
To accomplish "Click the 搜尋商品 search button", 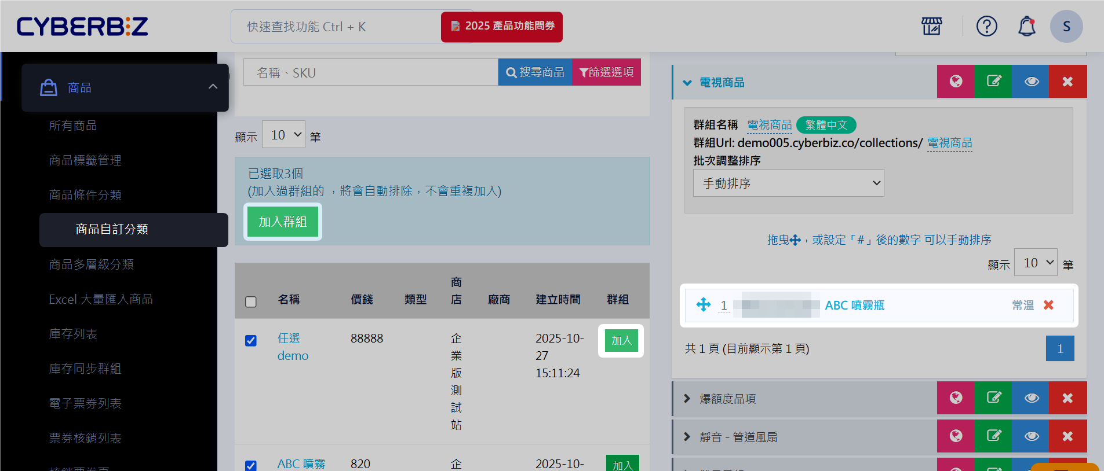I will pyautogui.click(x=535, y=72).
